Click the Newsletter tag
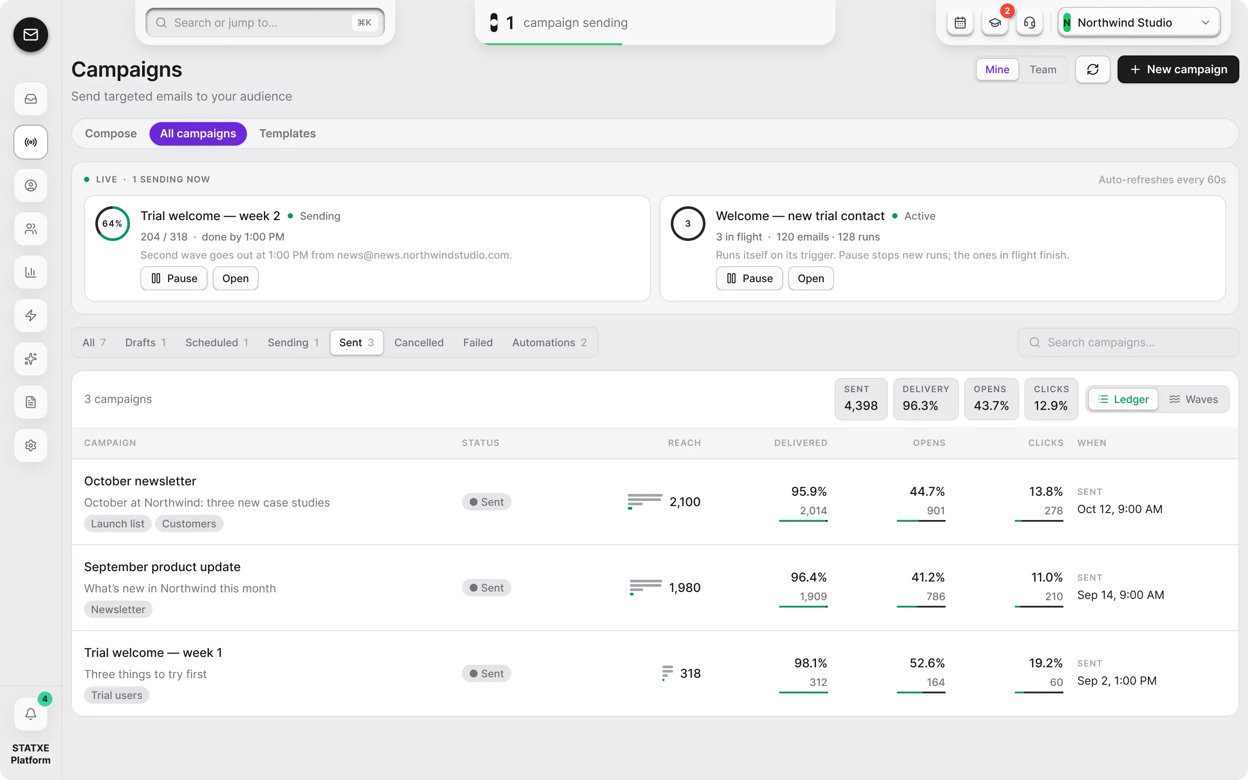Viewport: 1248px width, 780px height. [118, 609]
